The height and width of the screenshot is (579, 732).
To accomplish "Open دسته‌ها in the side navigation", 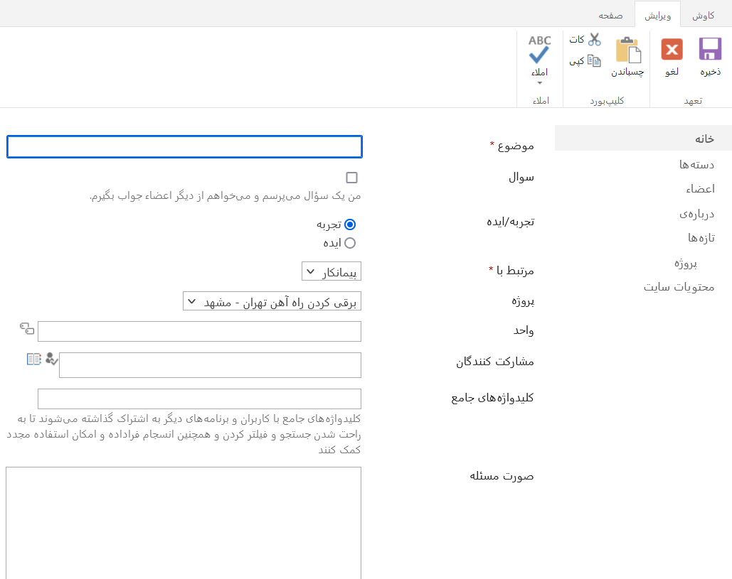I will (696, 164).
